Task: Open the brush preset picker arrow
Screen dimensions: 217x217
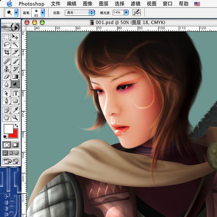Action: 43,13
